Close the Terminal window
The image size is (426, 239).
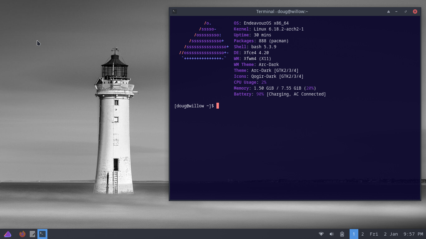[x=415, y=12]
